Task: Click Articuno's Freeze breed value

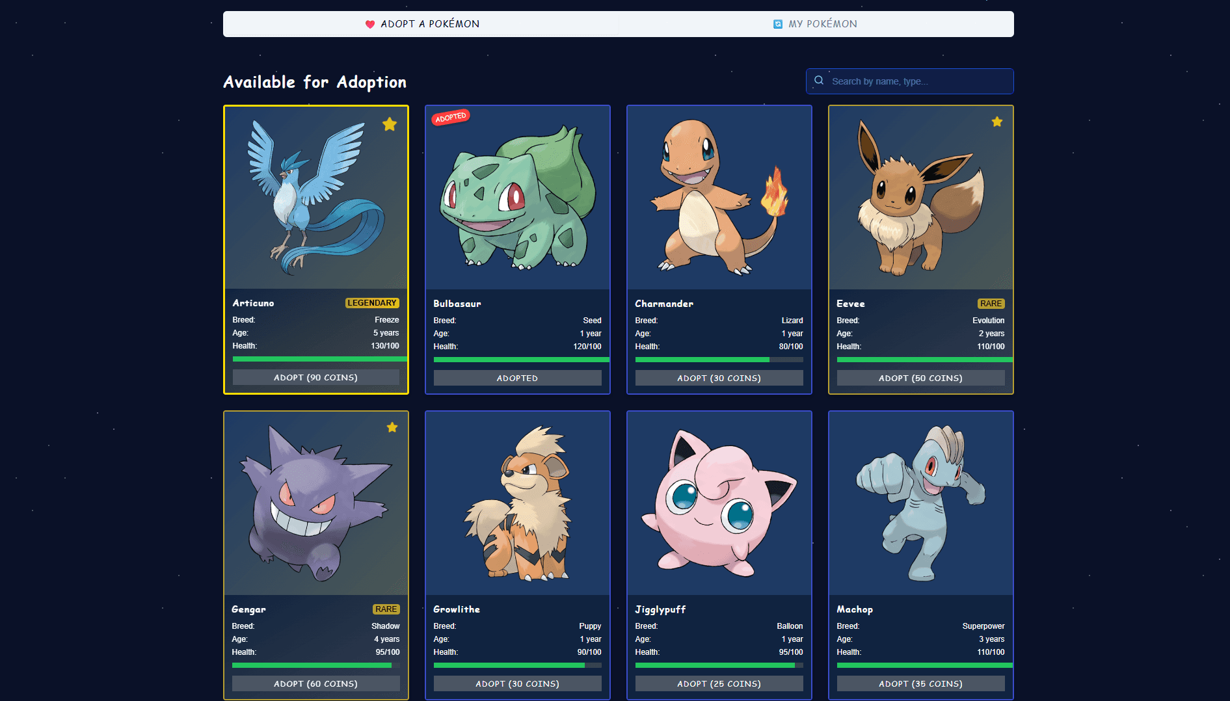Action: point(387,320)
